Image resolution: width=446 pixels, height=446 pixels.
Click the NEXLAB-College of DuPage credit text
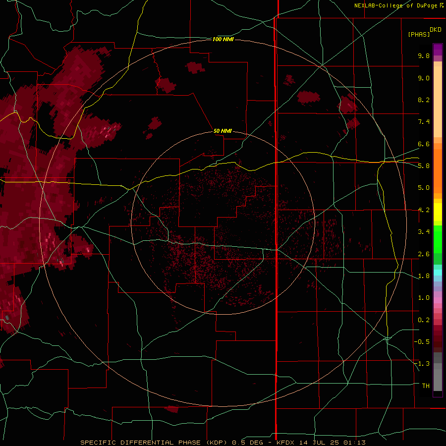click(398, 5)
